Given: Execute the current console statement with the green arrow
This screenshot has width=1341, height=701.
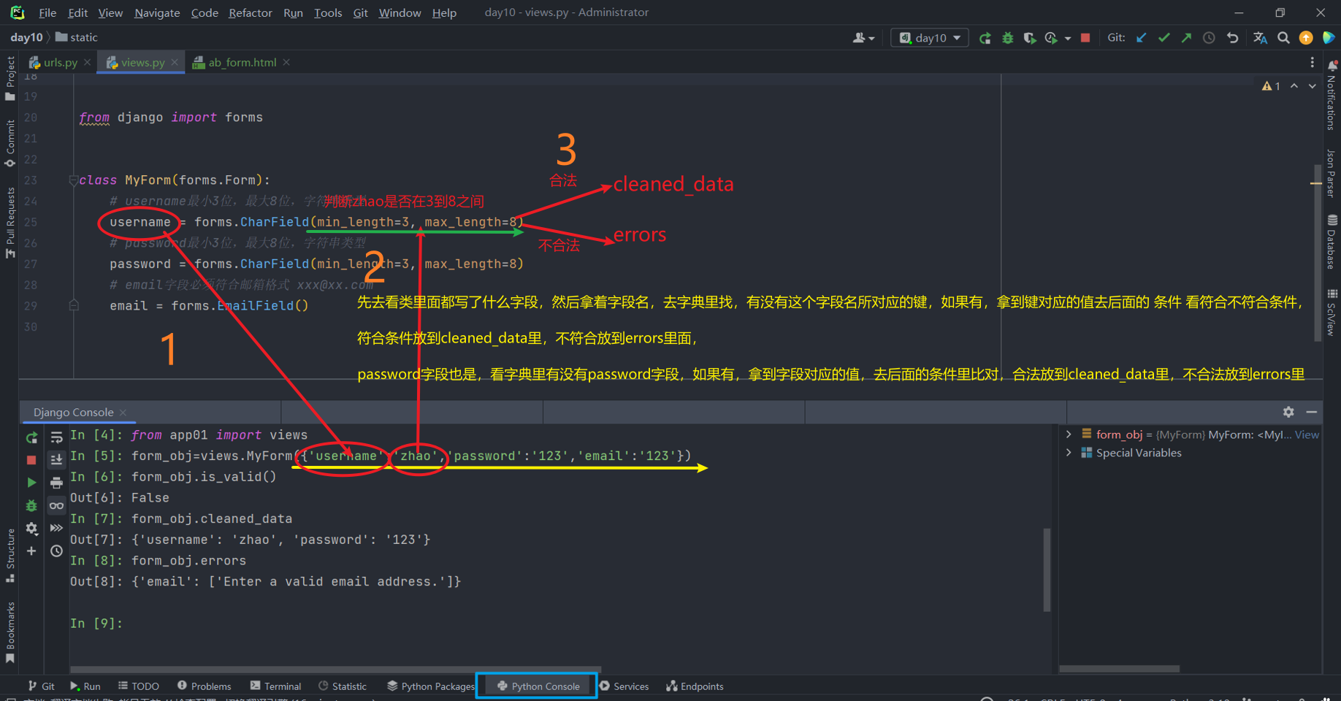Looking at the screenshot, I should pos(31,483).
